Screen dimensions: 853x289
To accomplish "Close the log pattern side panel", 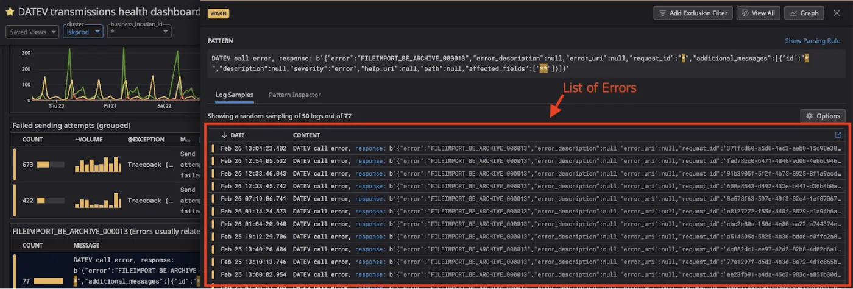I will [837, 13].
